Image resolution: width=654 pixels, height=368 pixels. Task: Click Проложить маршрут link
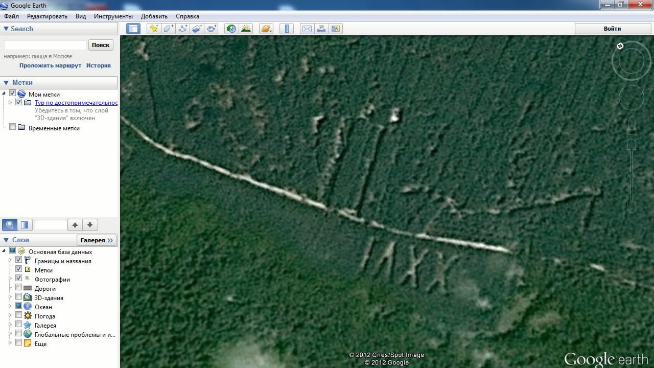point(50,65)
